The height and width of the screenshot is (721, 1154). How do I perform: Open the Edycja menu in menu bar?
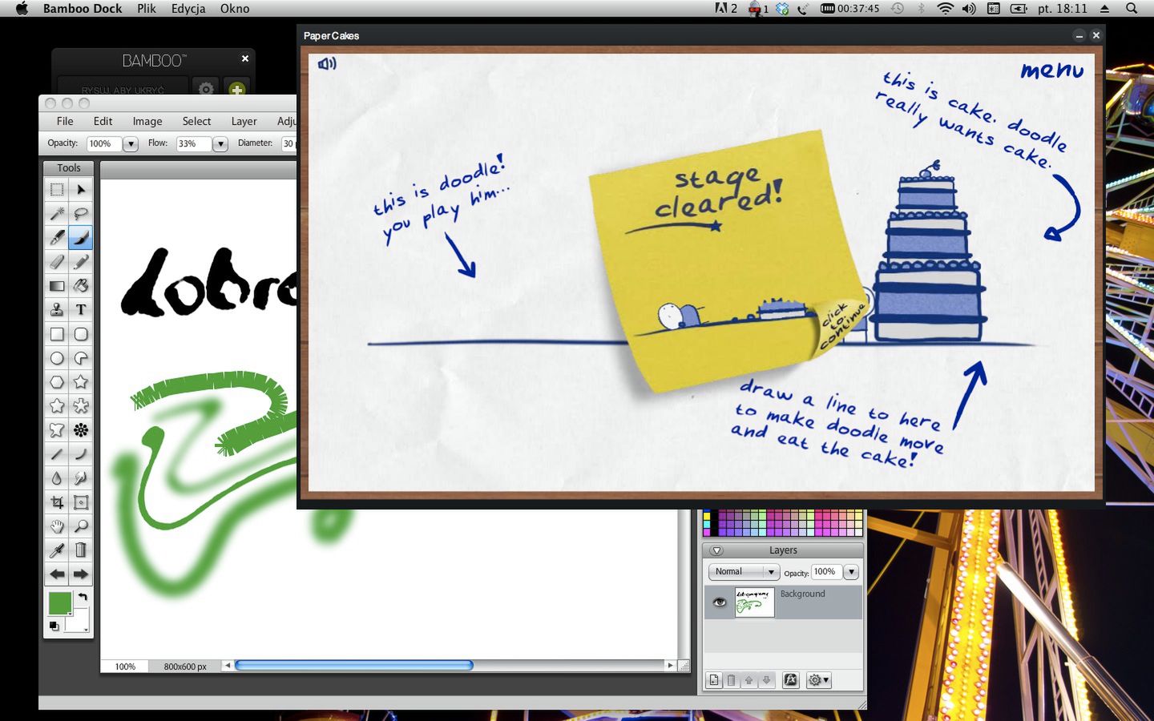pyautogui.click(x=188, y=9)
